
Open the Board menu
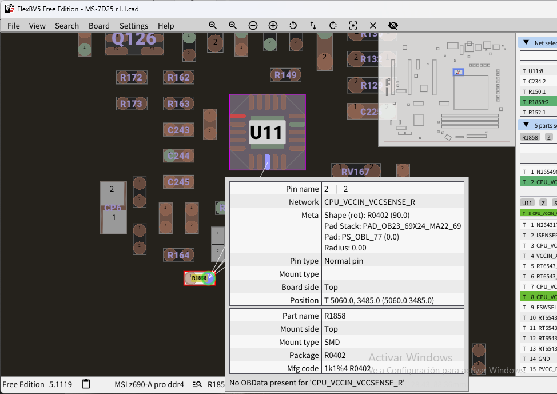click(99, 26)
